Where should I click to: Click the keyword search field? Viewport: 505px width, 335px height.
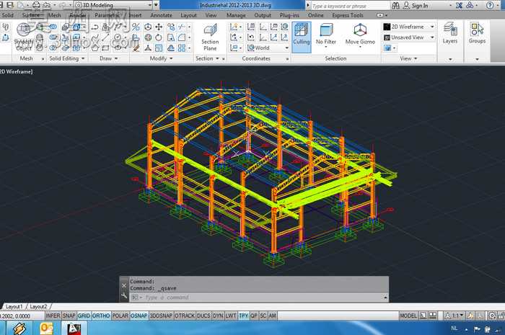pos(349,6)
